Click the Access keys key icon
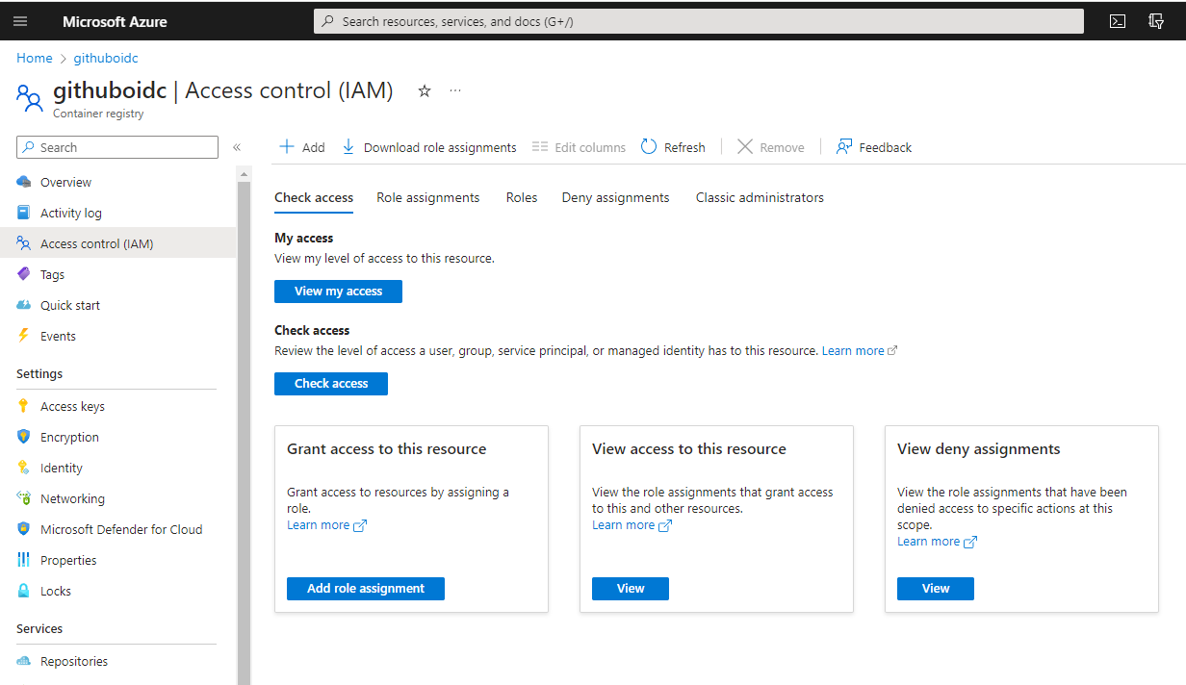The height and width of the screenshot is (685, 1186). (x=24, y=406)
